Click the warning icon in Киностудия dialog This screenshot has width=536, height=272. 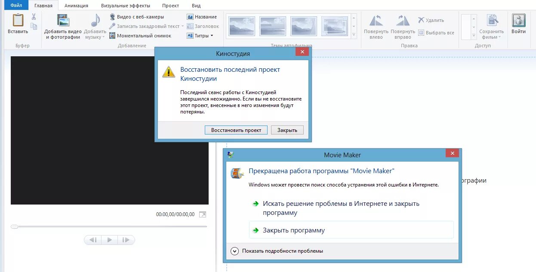pyautogui.click(x=169, y=71)
